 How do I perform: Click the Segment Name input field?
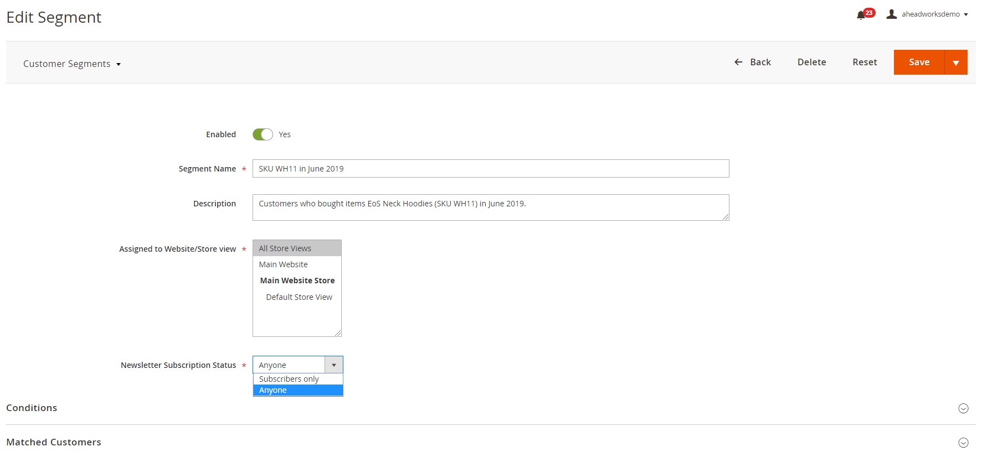pos(490,169)
